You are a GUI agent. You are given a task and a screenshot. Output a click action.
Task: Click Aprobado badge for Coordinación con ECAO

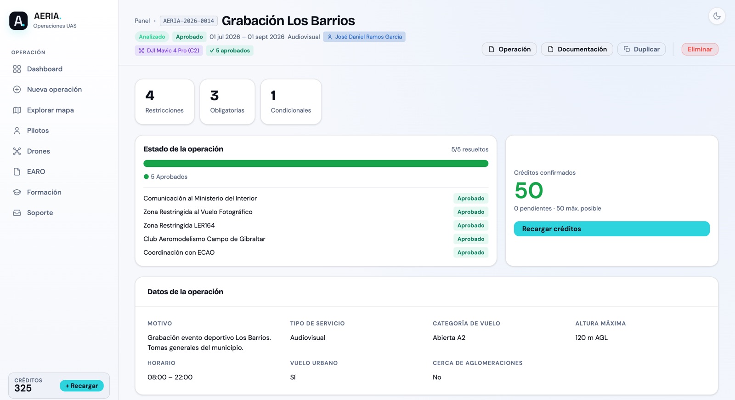470,252
